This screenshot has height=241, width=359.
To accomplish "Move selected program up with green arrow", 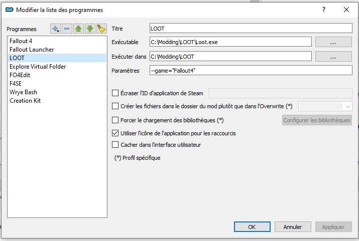I will pyautogui.click(x=78, y=29).
